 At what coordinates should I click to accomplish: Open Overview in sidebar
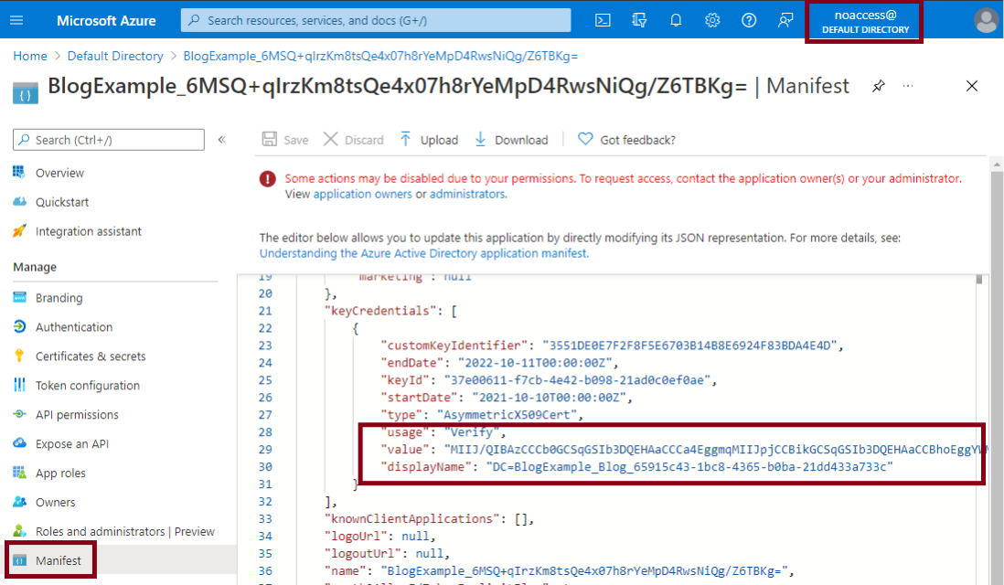point(59,173)
